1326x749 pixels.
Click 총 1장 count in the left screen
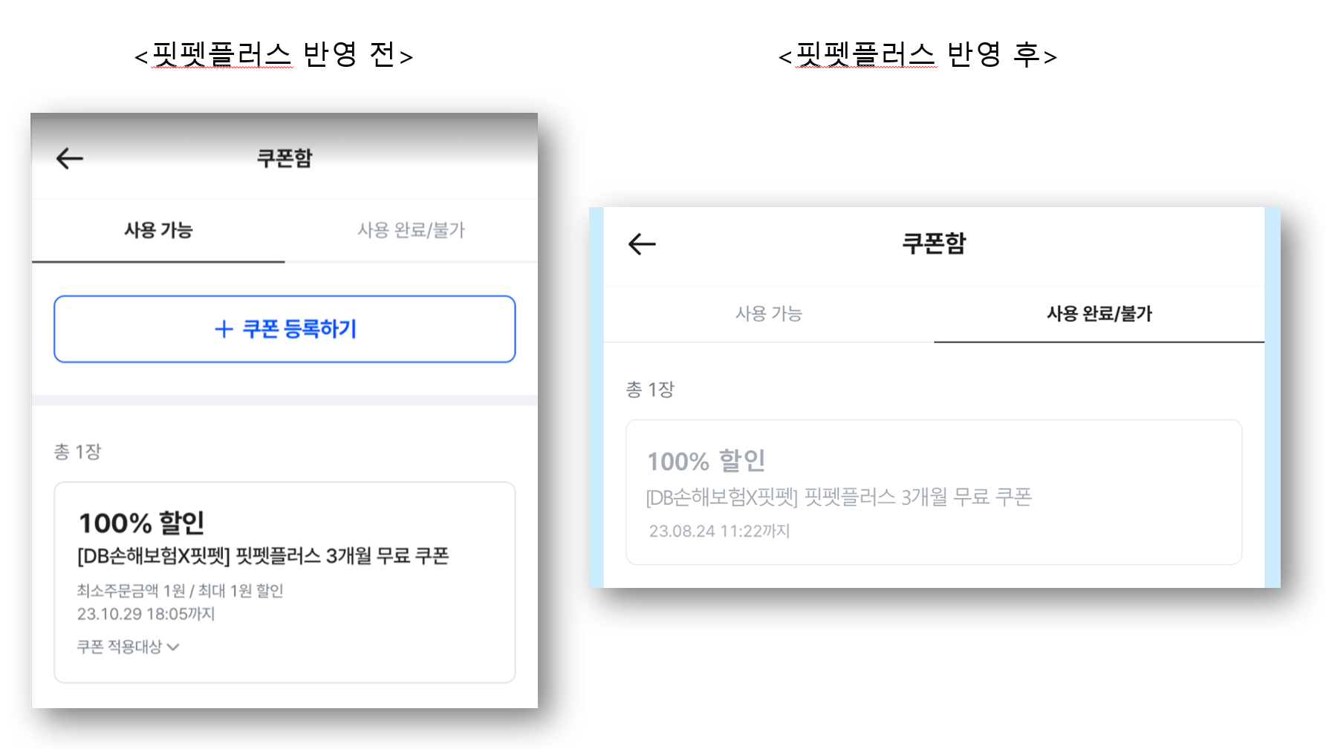[x=77, y=451]
